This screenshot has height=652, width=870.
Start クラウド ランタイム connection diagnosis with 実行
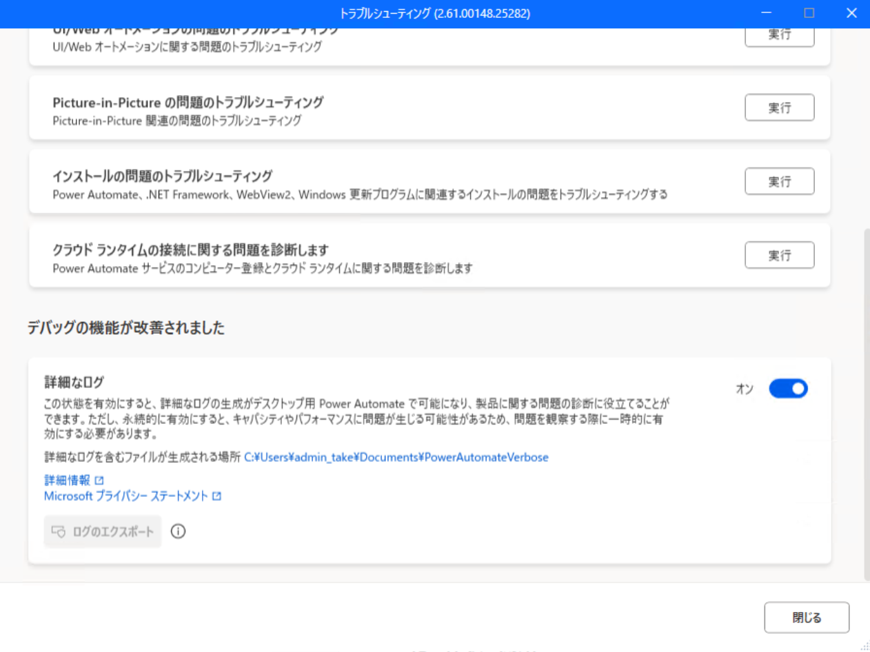pos(779,255)
